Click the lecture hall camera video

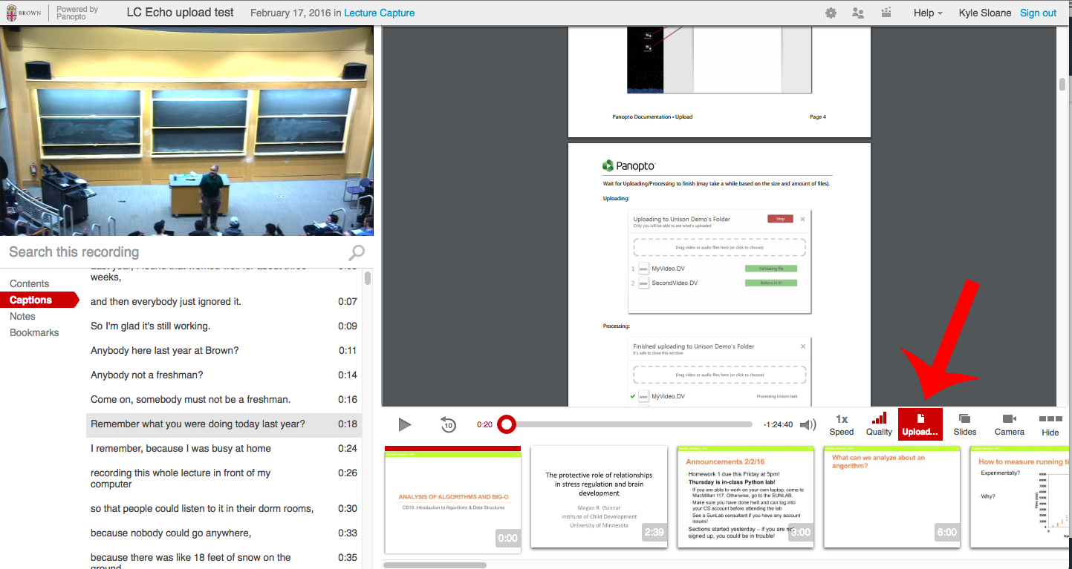(x=186, y=131)
